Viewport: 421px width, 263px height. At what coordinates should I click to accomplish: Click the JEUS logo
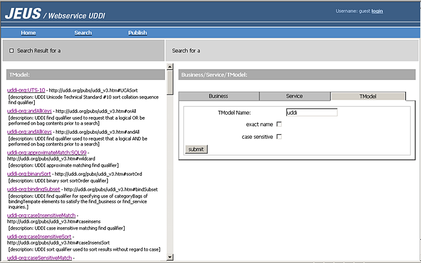tap(22, 13)
